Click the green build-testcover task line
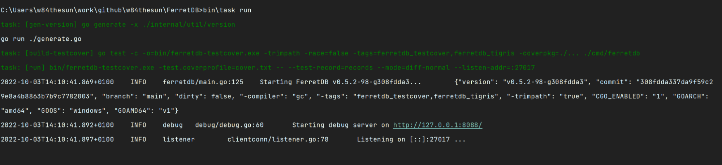Screen dimensions: 722x165 pyautogui.click(x=320, y=53)
